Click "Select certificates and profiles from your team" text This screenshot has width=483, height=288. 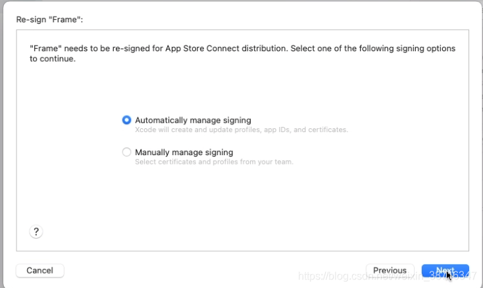[214, 162]
